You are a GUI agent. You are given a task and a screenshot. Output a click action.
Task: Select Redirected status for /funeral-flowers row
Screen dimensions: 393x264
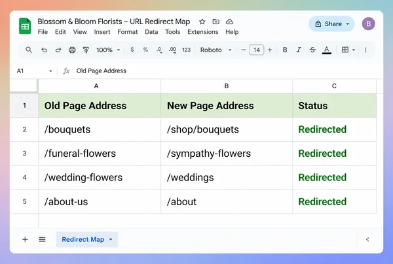334,154
